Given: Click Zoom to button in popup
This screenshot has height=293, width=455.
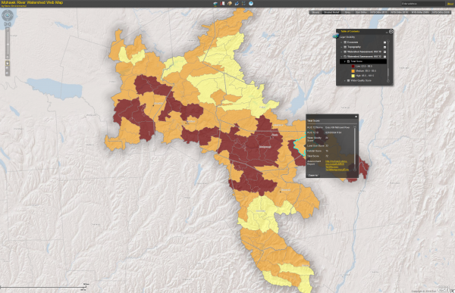Looking at the screenshot, I should pos(313,176).
